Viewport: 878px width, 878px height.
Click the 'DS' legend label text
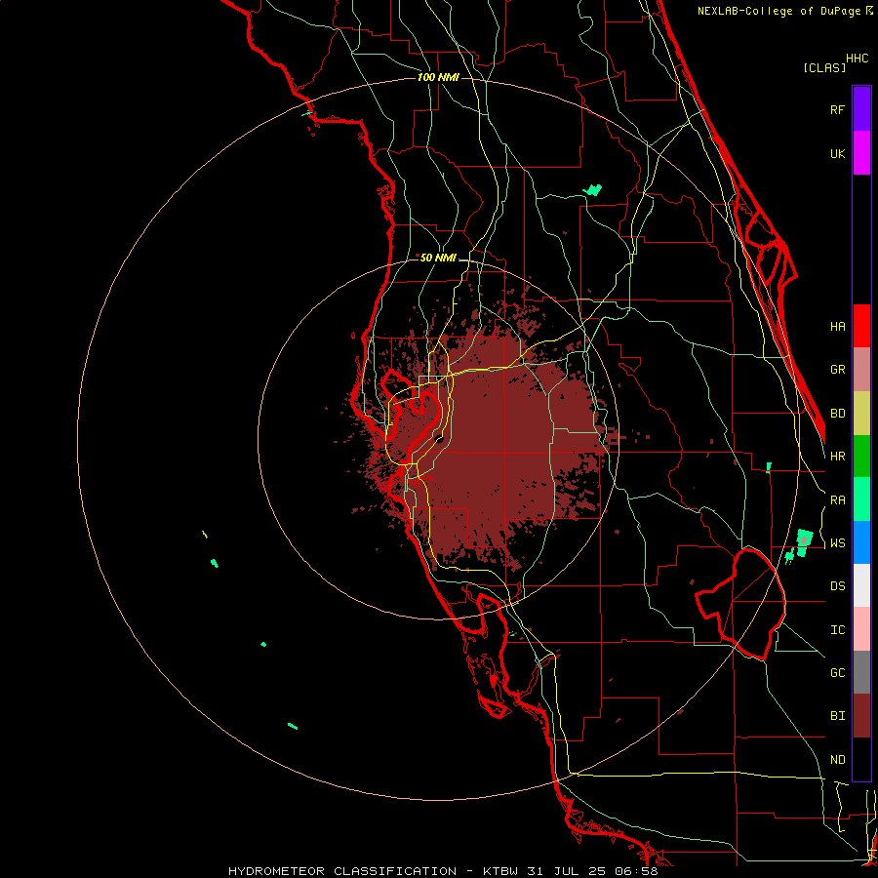click(x=837, y=586)
